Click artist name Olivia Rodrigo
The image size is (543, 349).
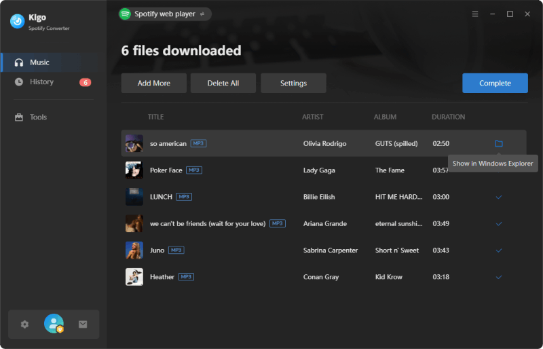pos(325,143)
